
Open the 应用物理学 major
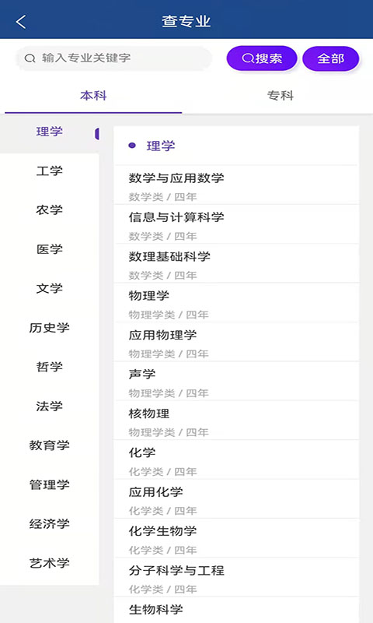pyautogui.click(x=236, y=342)
